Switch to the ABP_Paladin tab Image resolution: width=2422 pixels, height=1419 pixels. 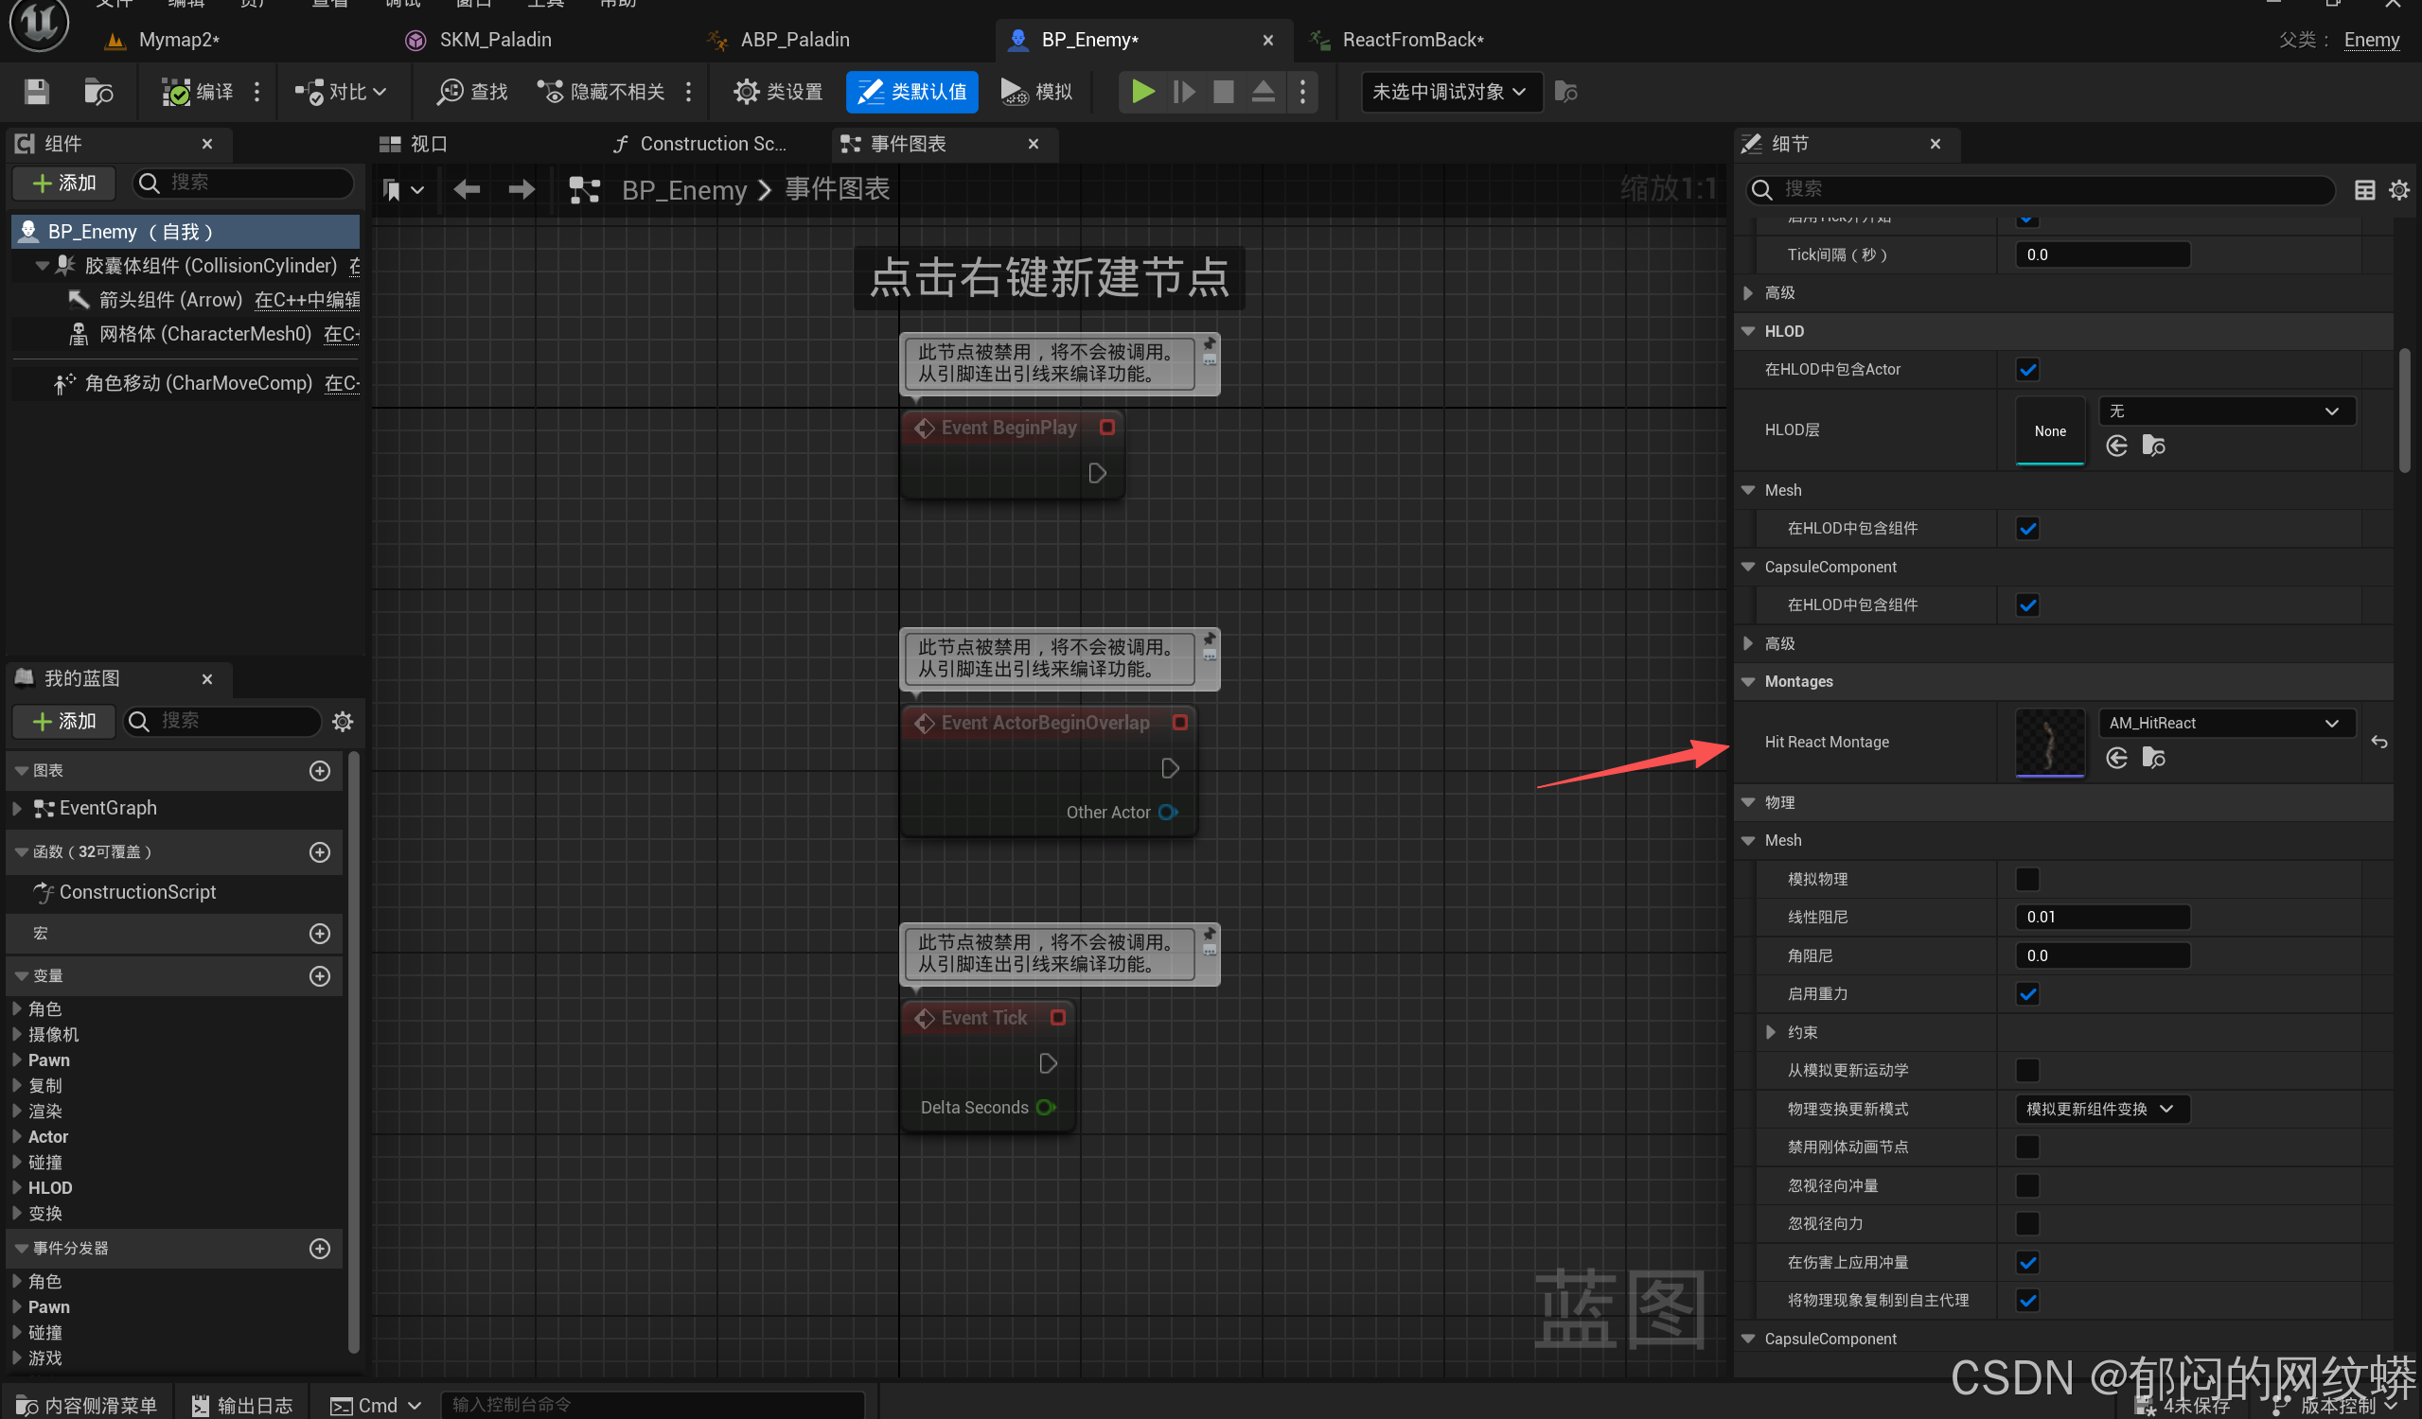pyautogui.click(x=794, y=40)
